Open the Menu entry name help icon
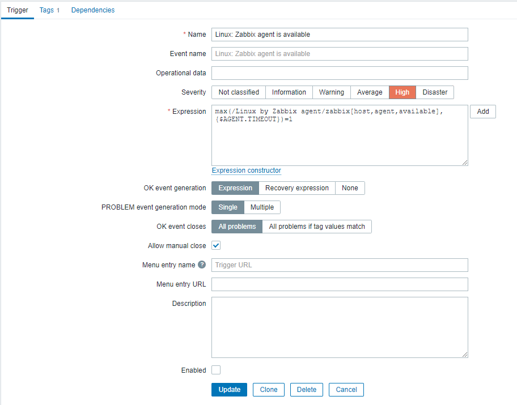This screenshot has height=405, width=517. click(x=202, y=265)
